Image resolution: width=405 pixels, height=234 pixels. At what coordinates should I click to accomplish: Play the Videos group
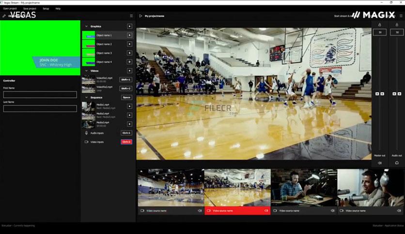click(x=129, y=71)
